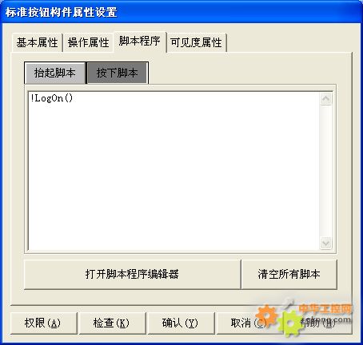Click the script editor vertical scrollbar track

point(325,171)
